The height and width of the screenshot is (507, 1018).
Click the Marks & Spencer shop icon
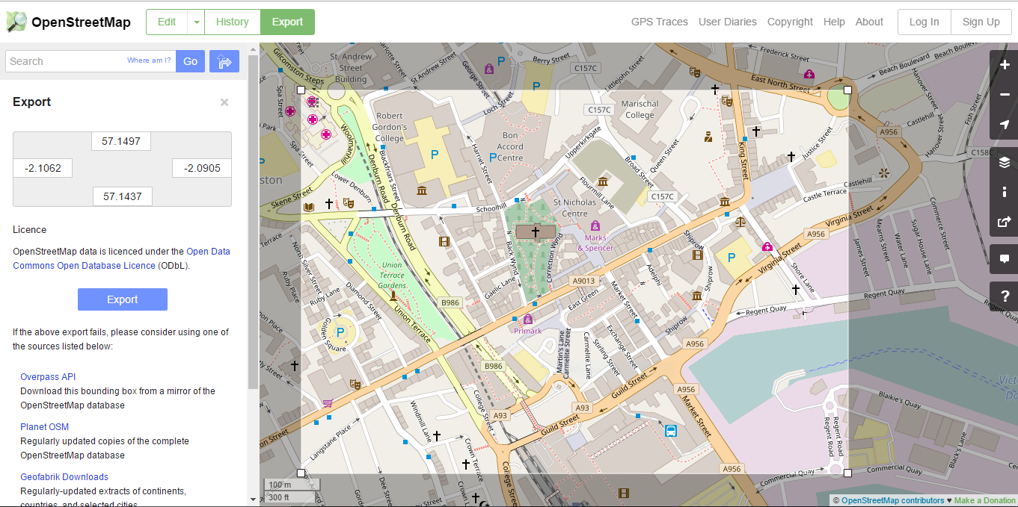coord(595,225)
